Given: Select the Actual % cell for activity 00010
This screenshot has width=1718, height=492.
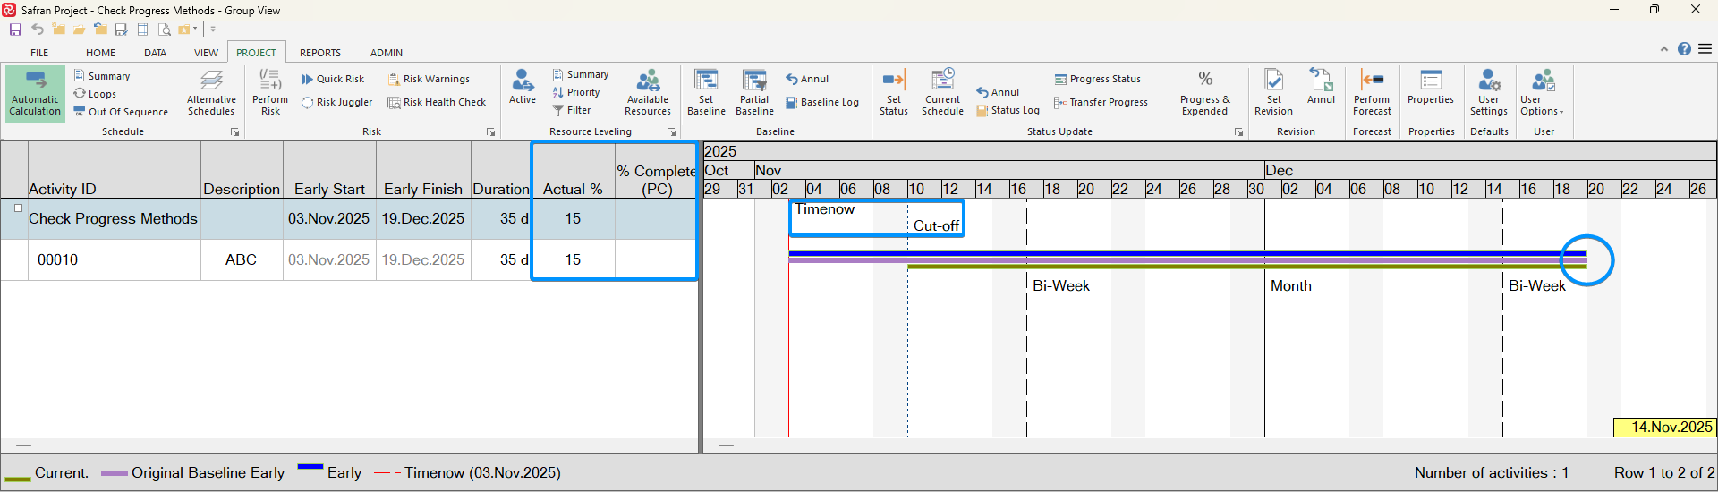Looking at the screenshot, I should point(573,260).
